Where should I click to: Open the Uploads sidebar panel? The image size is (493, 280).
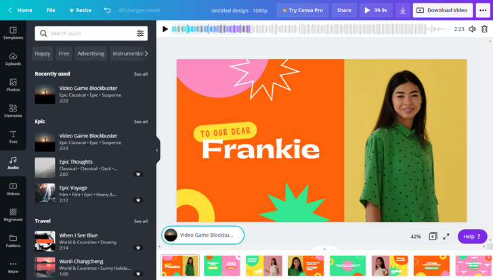pos(13,59)
